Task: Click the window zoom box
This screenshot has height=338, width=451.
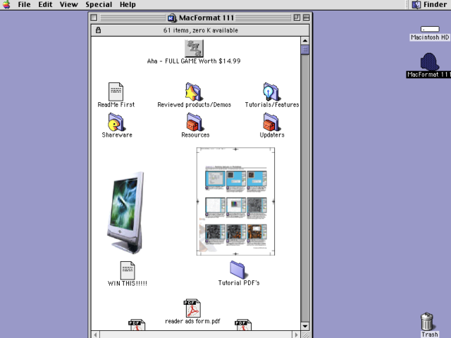Action: click(x=297, y=18)
